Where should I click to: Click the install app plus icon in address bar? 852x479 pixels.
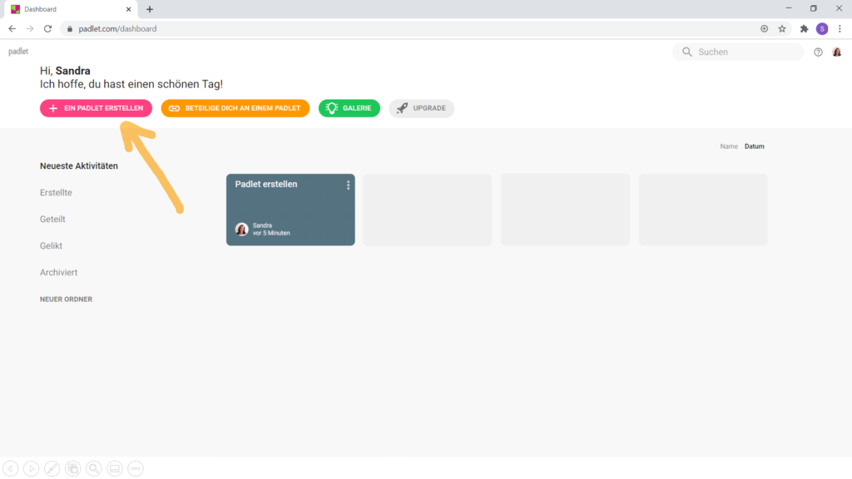(x=764, y=29)
